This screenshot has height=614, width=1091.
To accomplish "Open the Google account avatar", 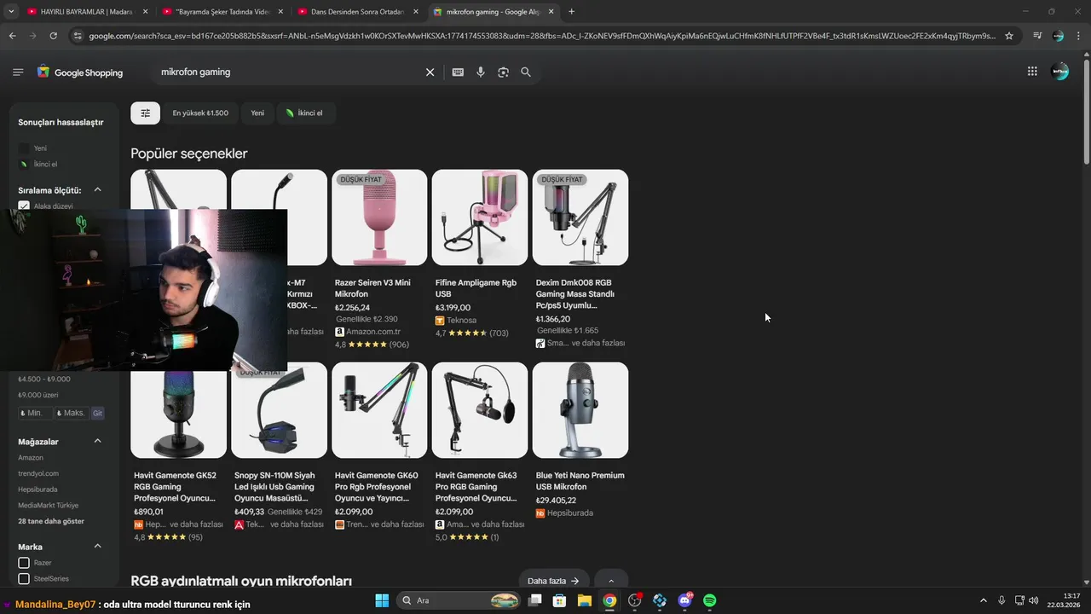I will tap(1060, 72).
